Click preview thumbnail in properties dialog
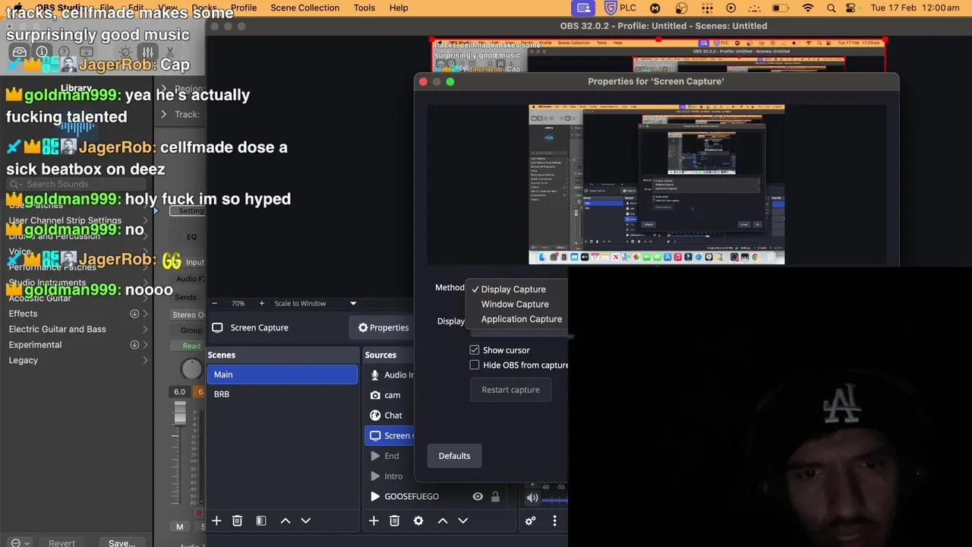Screen dimensions: 972x547 pyautogui.click(x=656, y=185)
